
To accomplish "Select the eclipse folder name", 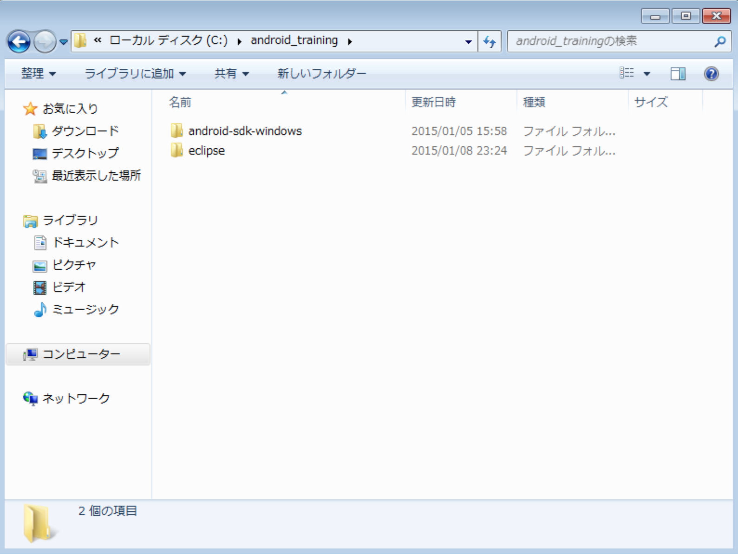I will pos(207,151).
